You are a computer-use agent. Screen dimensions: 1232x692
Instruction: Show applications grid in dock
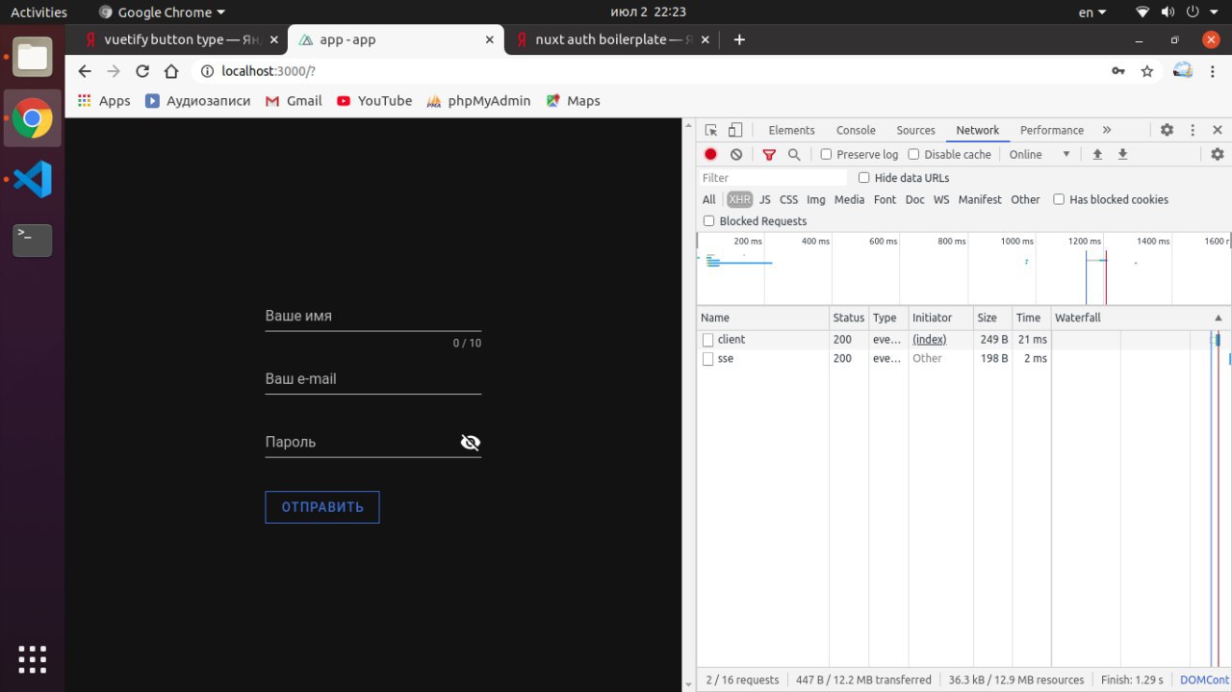tap(33, 659)
